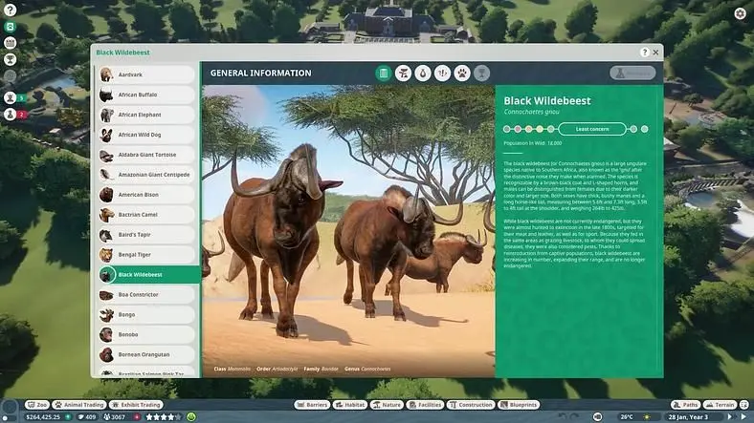This screenshot has height=423, width=754.
Task: Open the Facilities build menu
Action: click(x=425, y=405)
